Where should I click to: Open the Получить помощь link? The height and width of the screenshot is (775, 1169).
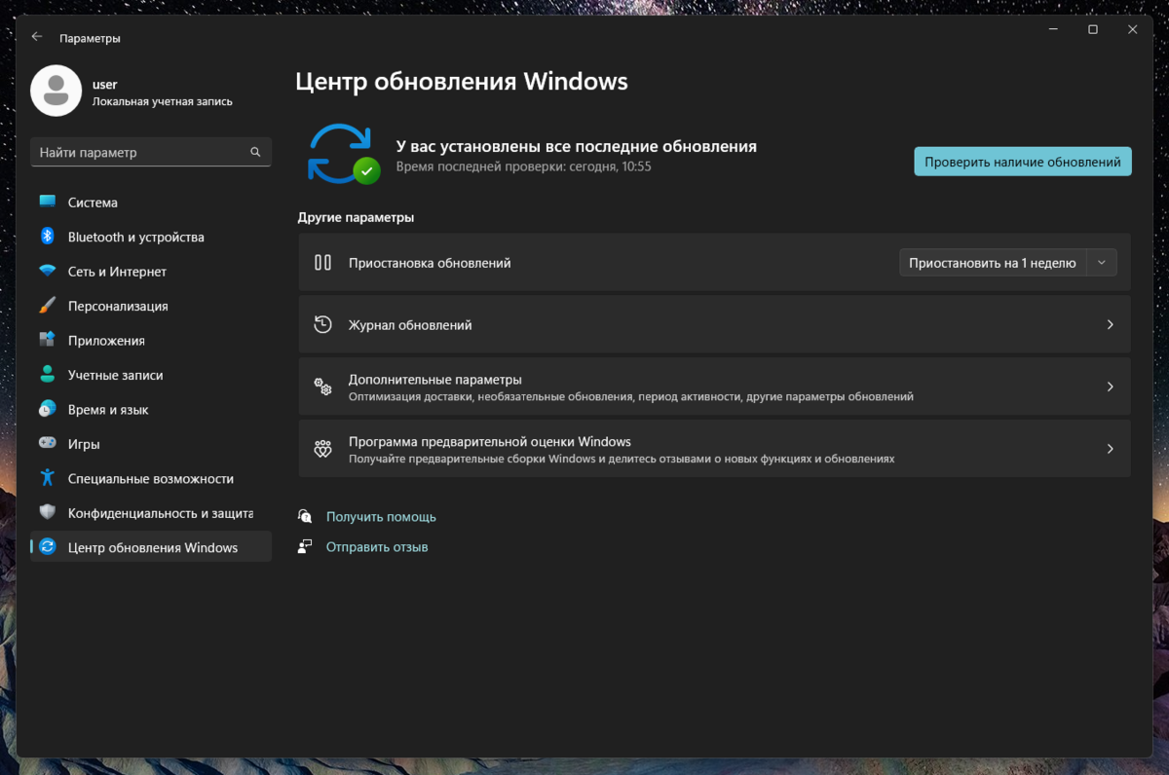pos(381,517)
